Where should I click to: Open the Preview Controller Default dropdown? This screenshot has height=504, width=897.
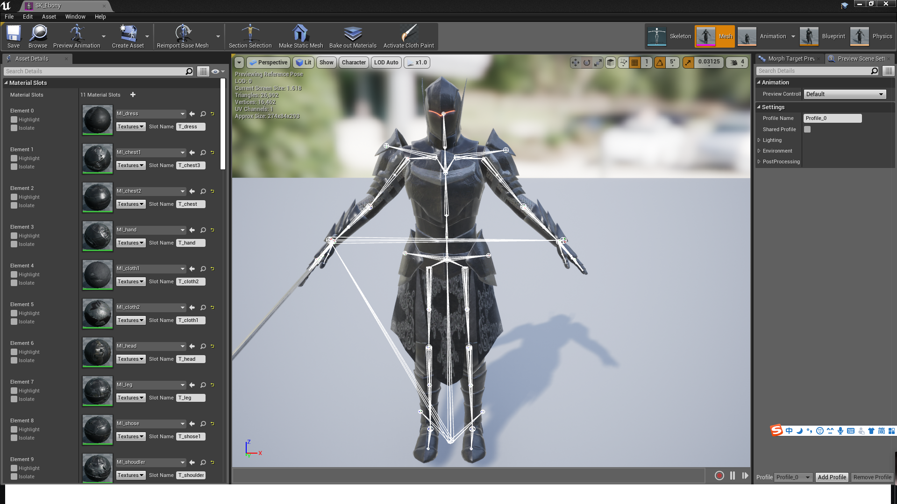pyautogui.click(x=844, y=94)
